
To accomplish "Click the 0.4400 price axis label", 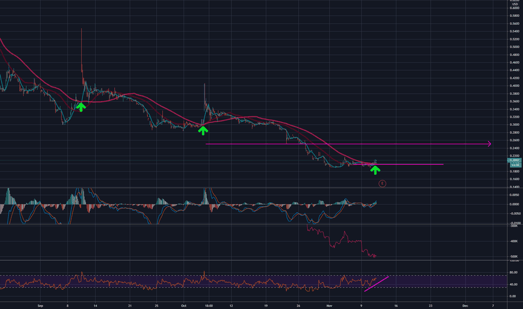I will (x=515, y=70).
